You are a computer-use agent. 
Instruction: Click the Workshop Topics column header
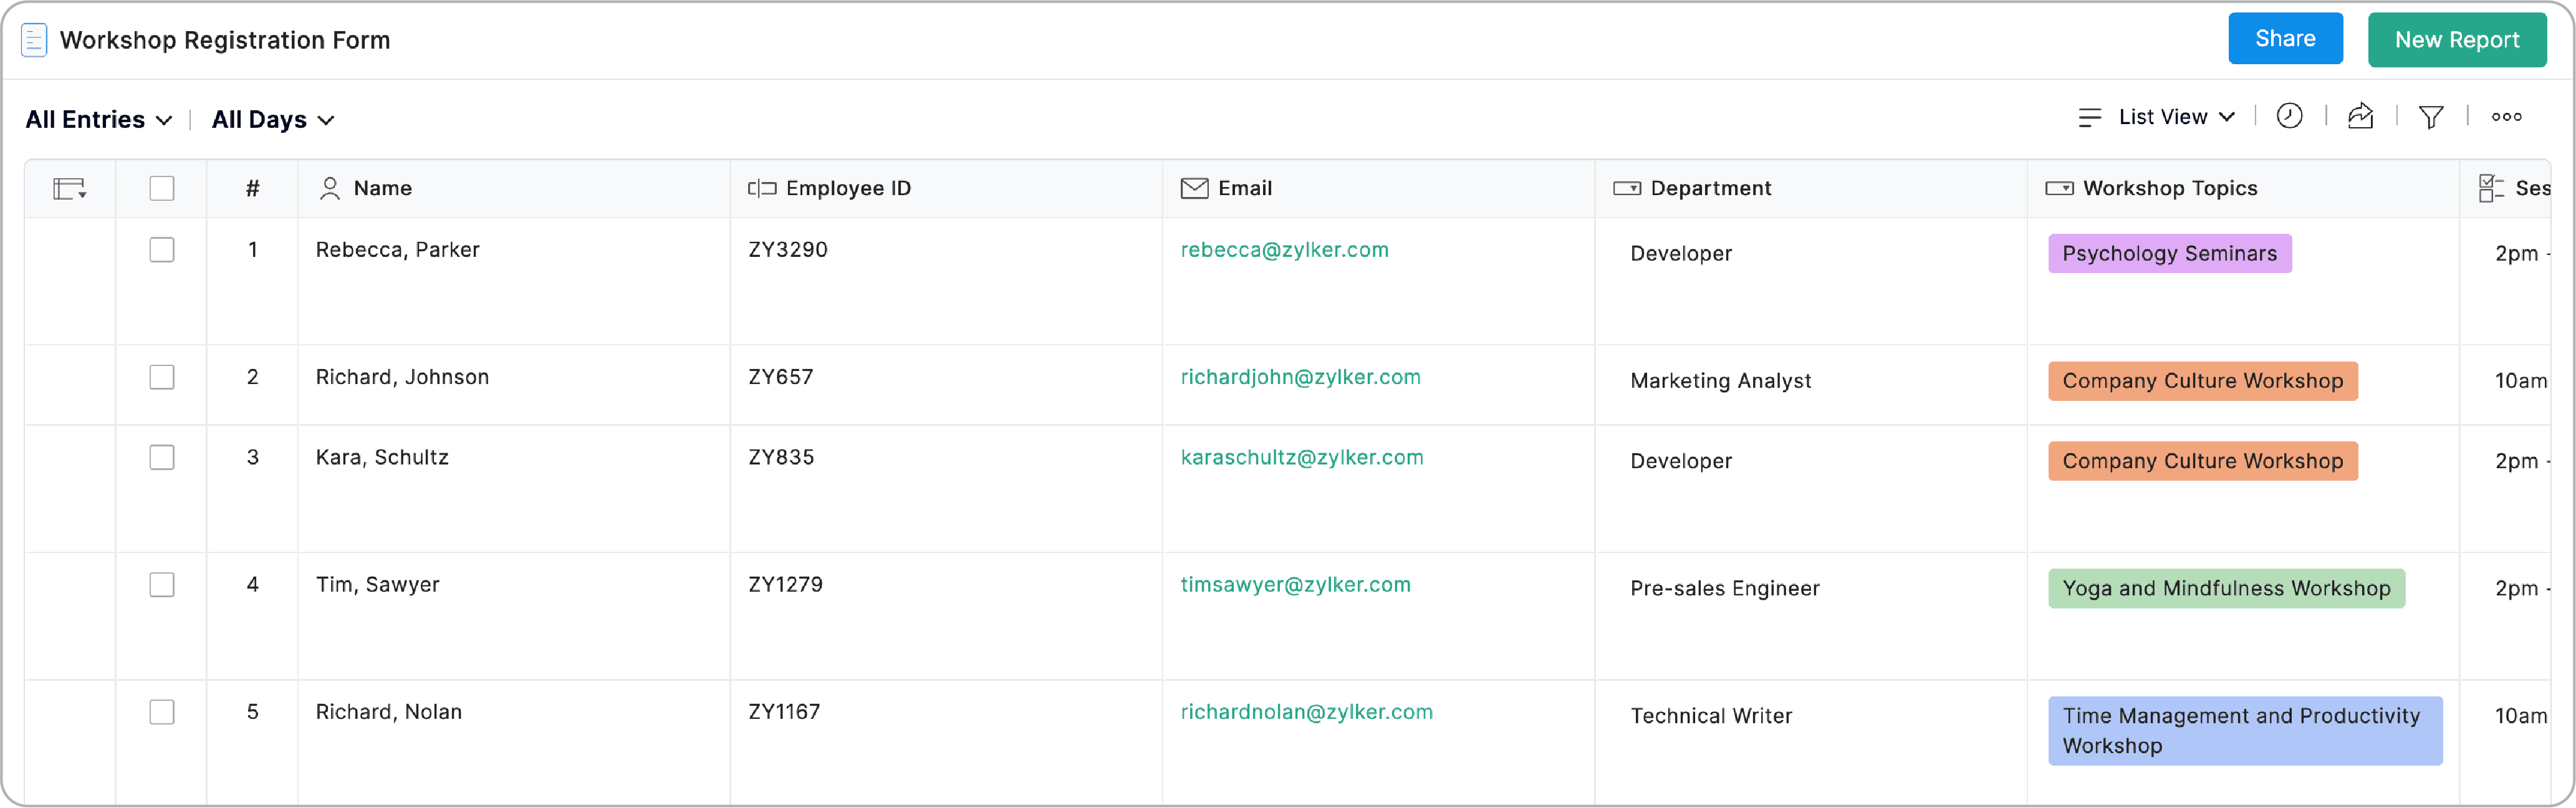pos(2243,188)
